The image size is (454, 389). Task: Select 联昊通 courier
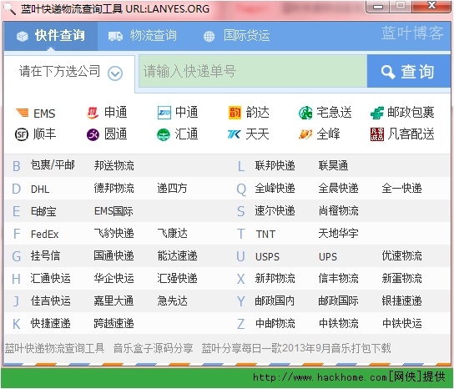pyautogui.click(x=333, y=165)
